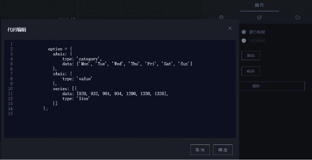Select the 静态数据 radio button
The height and width of the screenshot is (160, 312).
[x=244, y=32]
